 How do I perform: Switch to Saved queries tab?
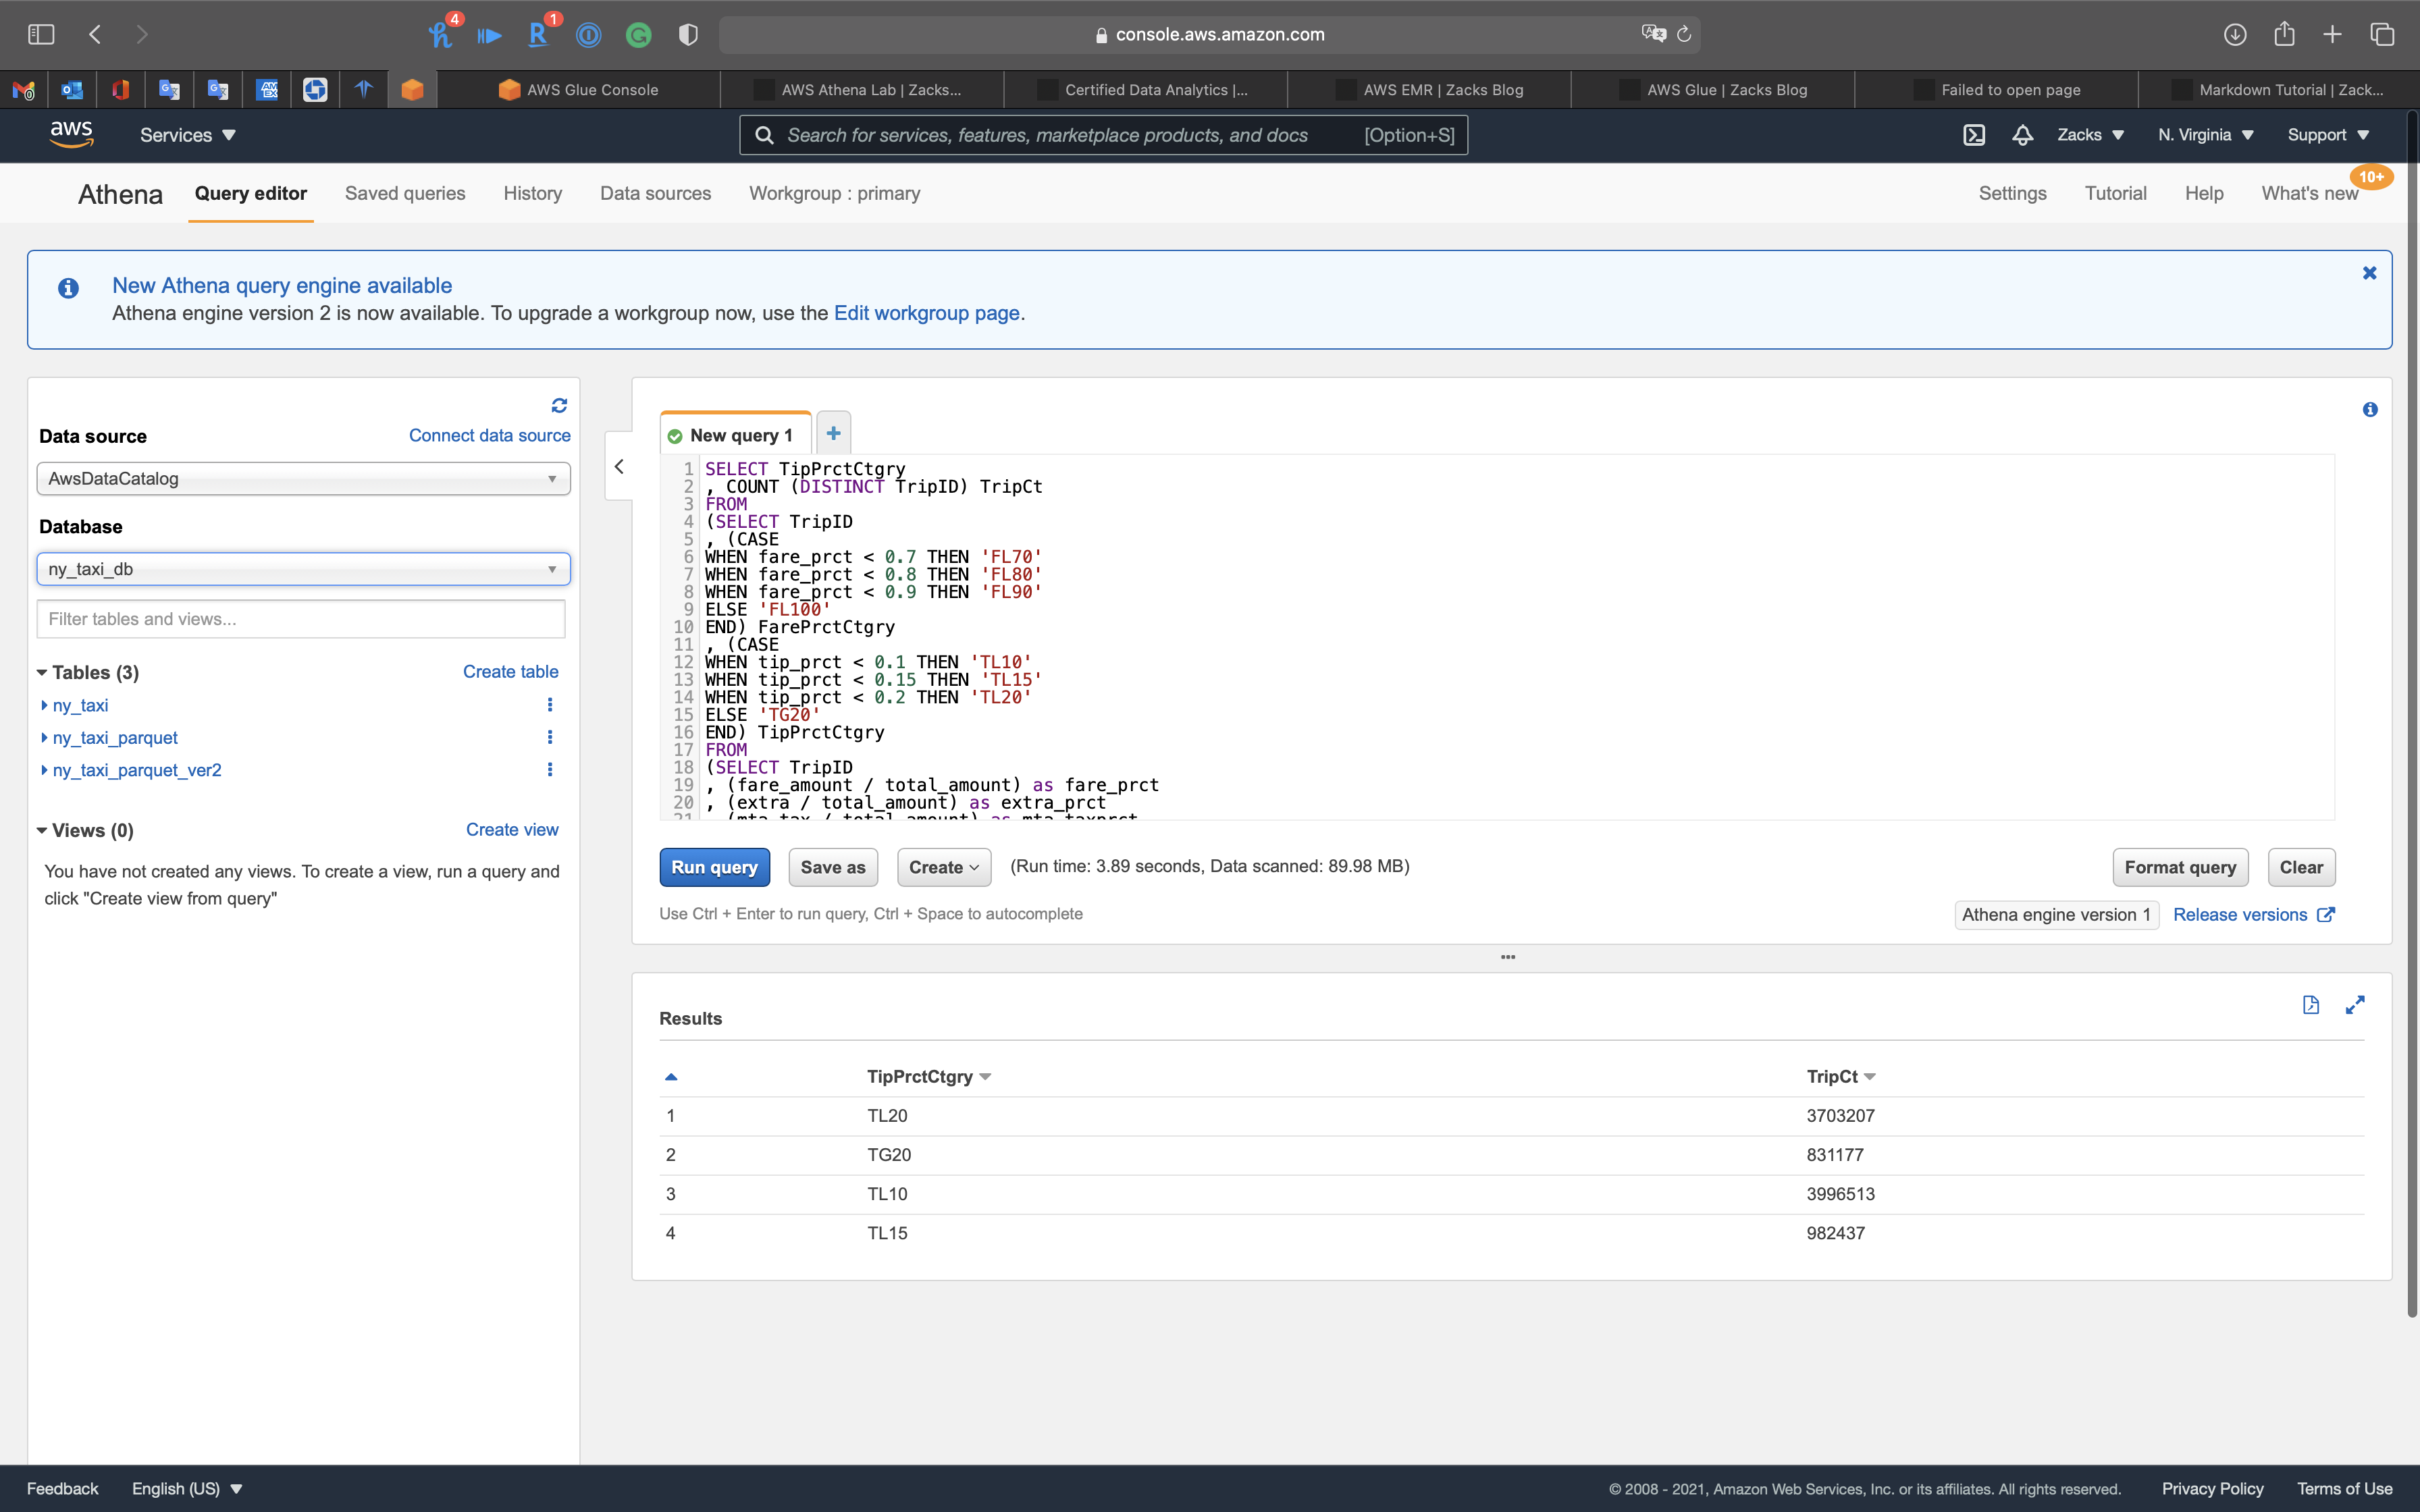pos(405,193)
